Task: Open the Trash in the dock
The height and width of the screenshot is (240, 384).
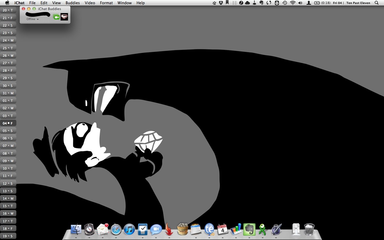Action: pos(309,229)
